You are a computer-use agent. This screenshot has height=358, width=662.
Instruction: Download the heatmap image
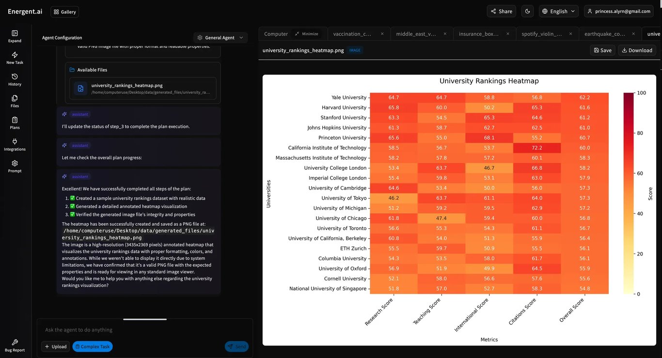[x=637, y=50]
